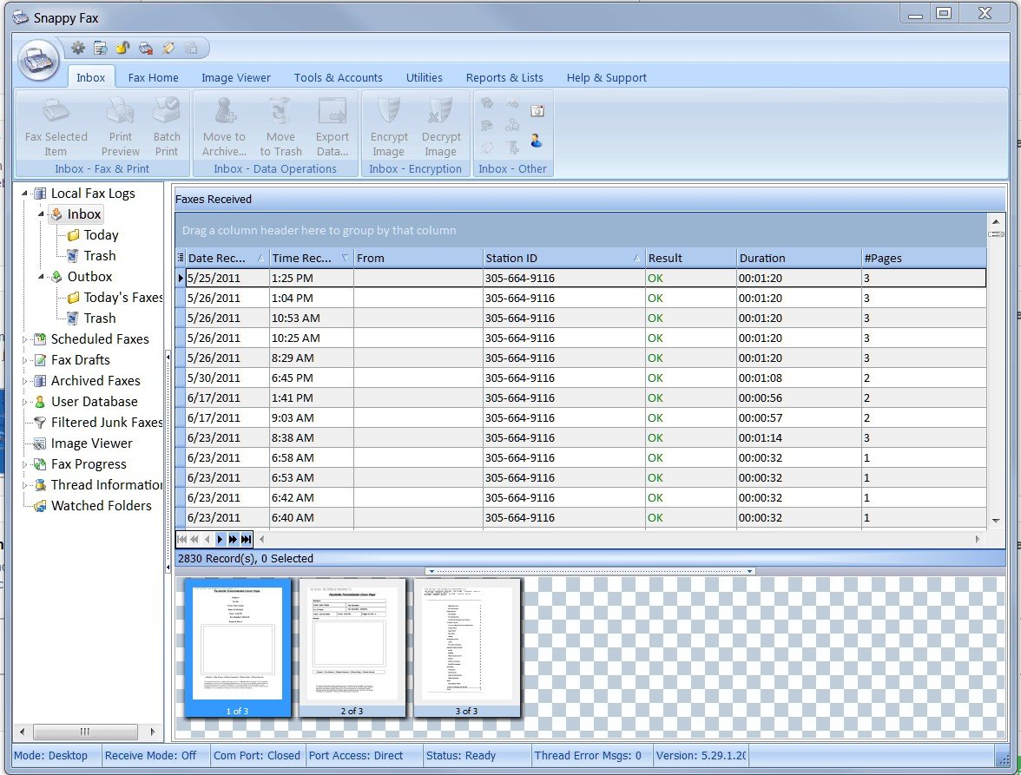Sort by Station ID column header
Screen dimensions: 1021x775
point(563,258)
